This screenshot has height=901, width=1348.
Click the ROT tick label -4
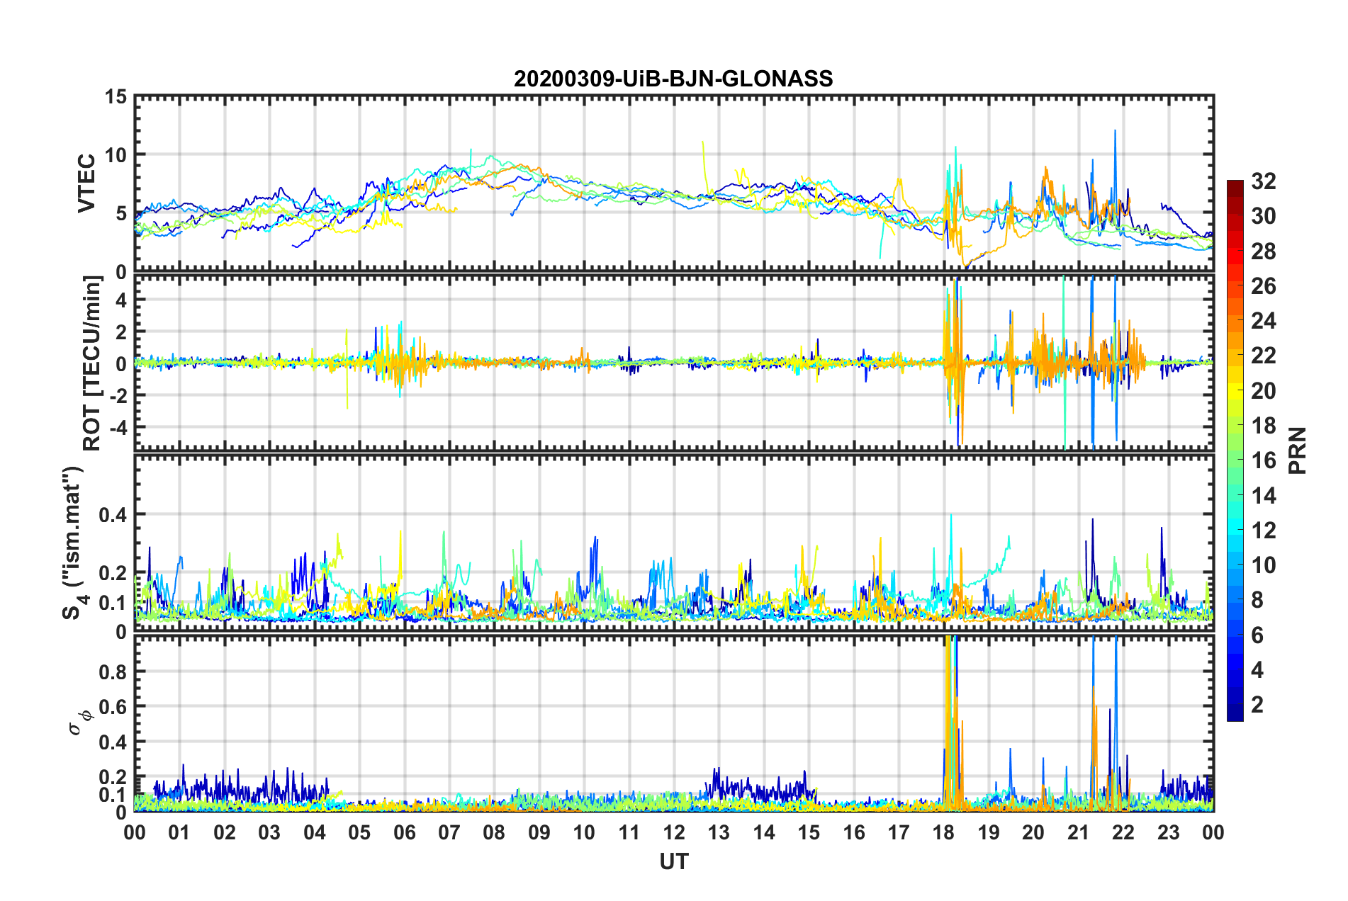point(117,427)
